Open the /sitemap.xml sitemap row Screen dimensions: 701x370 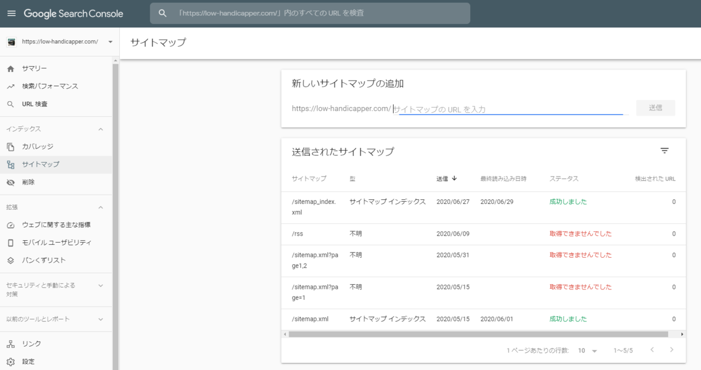pyautogui.click(x=484, y=319)
